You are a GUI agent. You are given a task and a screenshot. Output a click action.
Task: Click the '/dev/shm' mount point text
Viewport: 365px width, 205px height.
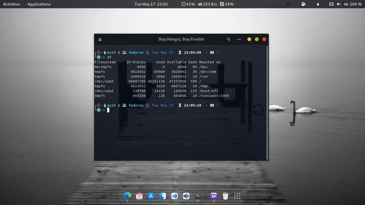click(x=208, y=72)
